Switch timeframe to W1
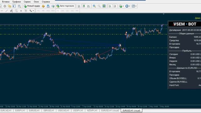201x113 pixels. (x=72, y=11)
